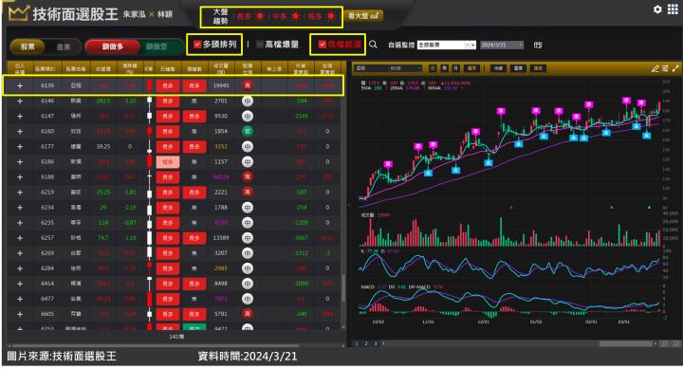Viewport: 683px width, 369px height.
Task: Add stock 6147 to watchlist with plus
Action: pyautogui.click(x=20, y=117)
